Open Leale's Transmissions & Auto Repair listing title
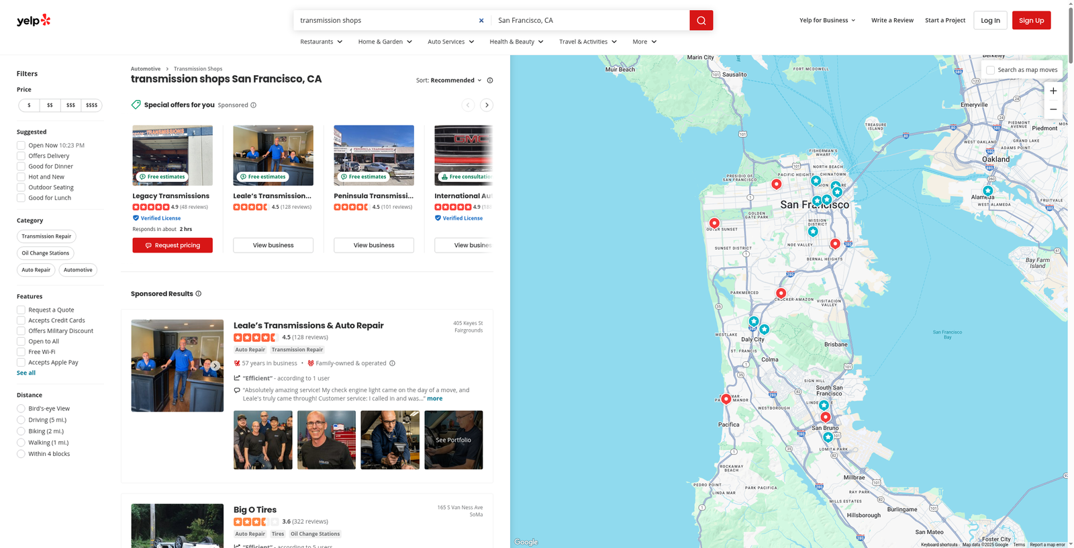1074x548 pixels. coord(309,326)
